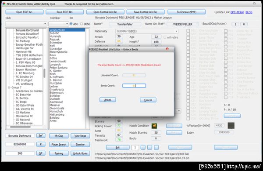Click the Unlock button in the dialog
The width and height of the screenshot is (263, 171).
107,100
